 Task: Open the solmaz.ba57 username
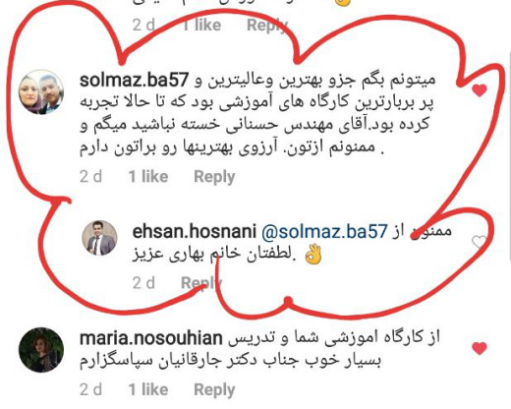coord(135,80)
